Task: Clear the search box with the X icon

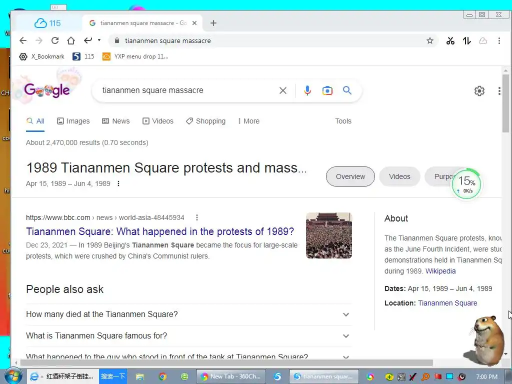Action: click(283, 90)
